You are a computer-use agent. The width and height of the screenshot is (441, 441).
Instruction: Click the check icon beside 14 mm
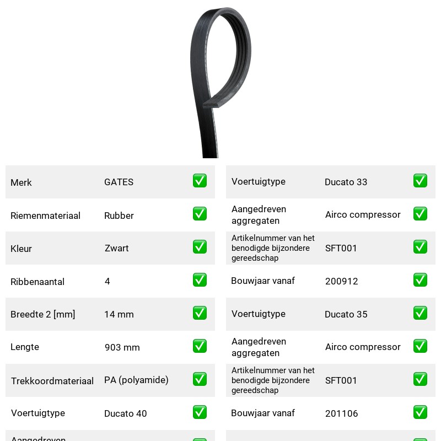coord(200,313)
